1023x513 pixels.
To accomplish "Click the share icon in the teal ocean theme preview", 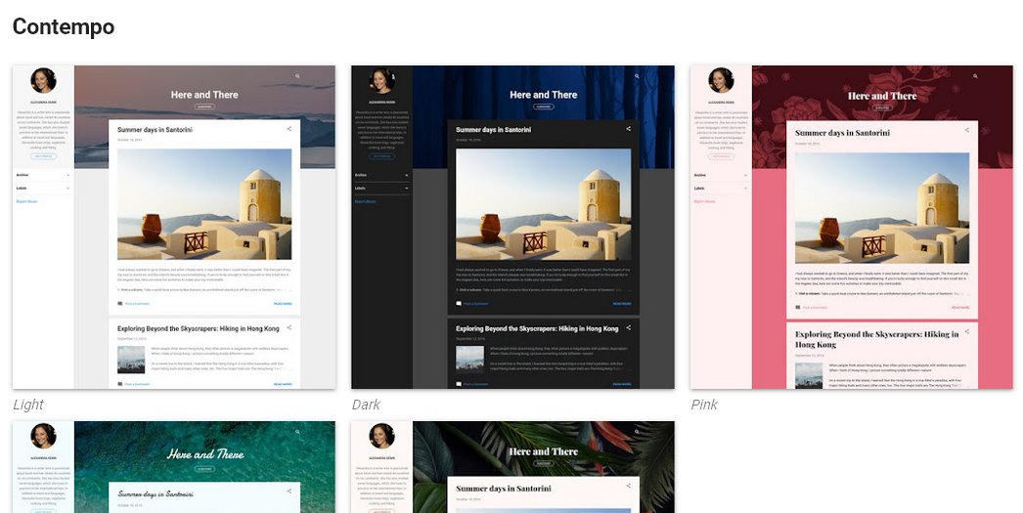I will click(x=289, y=491).
